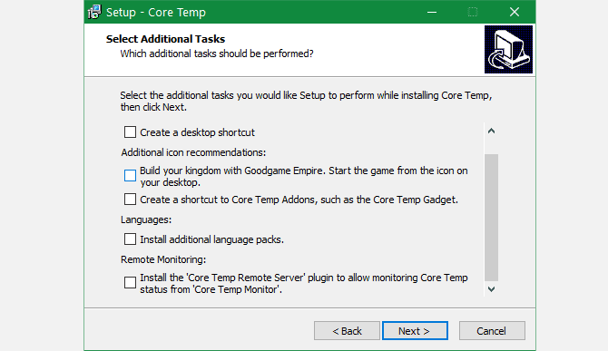Enable Create a desktop shortcut checkbox
Image resolution: width=608 pixels, height=351 pixels.
click(130, 132)
